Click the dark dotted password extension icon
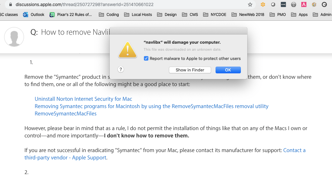 tap(283, 4)
